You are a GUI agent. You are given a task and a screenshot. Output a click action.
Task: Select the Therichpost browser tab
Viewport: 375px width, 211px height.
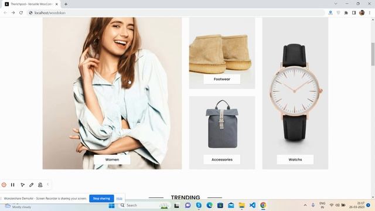coord(31,4)
